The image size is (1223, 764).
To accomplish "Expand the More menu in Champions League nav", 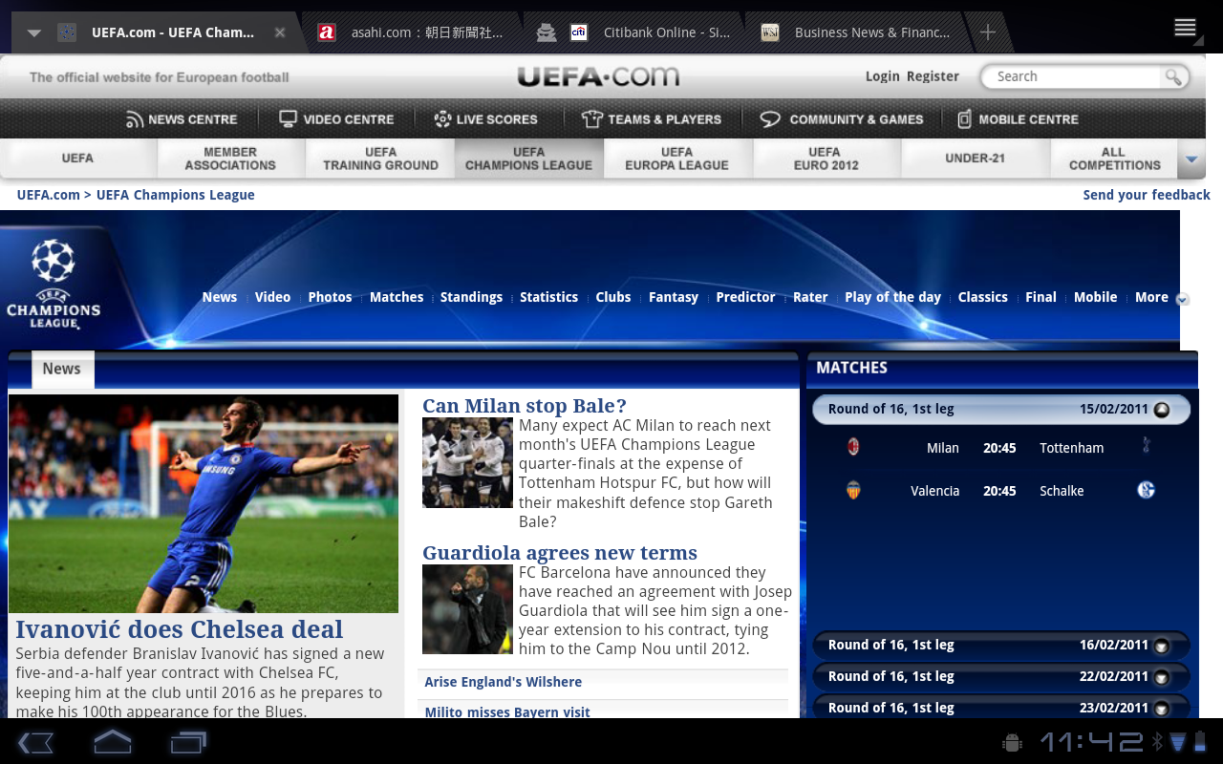I will pyautogui.click(x=1182, y=299).
